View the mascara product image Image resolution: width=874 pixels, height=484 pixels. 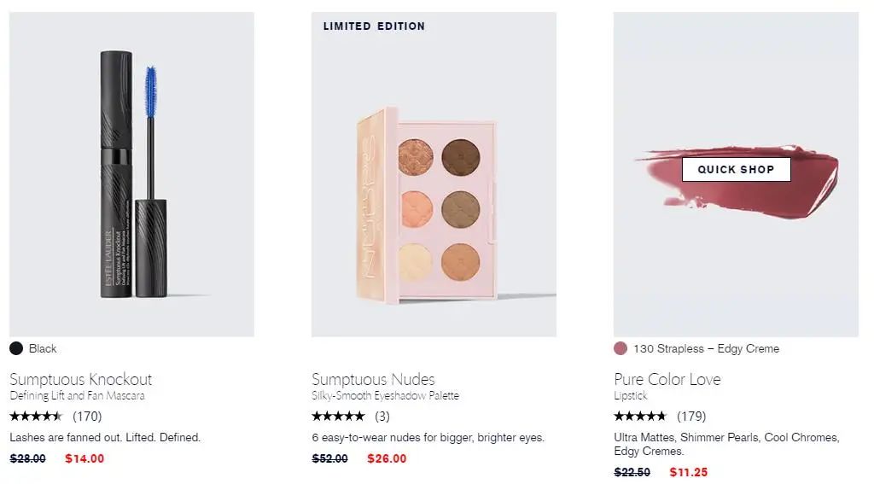tap(131, 174)
